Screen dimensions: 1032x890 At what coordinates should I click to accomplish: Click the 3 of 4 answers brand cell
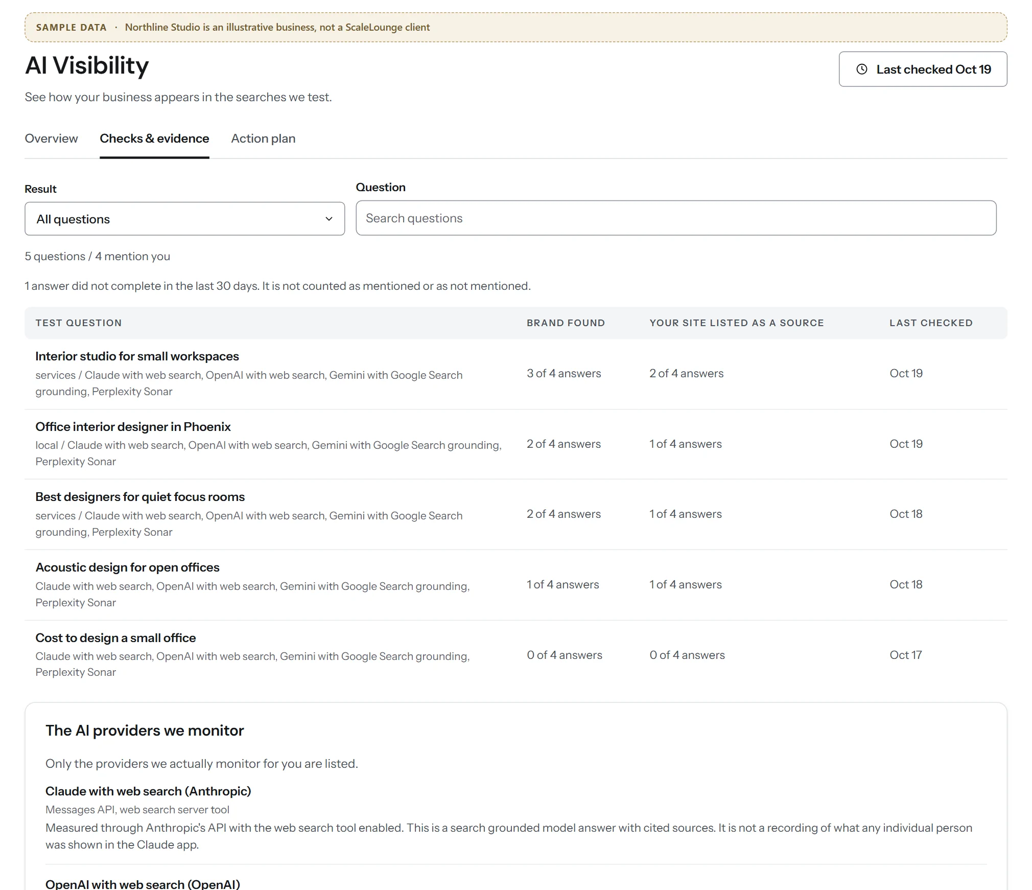click(x=564, y=374)
